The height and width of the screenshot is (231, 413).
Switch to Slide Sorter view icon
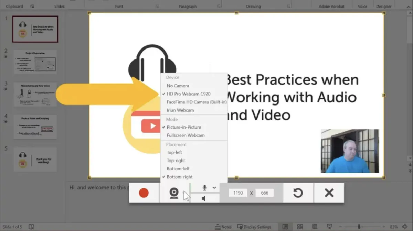[300, 227]
